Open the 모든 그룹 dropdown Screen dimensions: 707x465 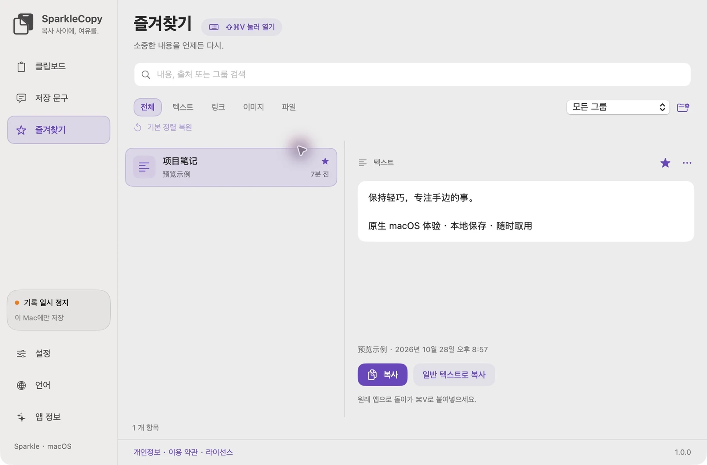618,107
